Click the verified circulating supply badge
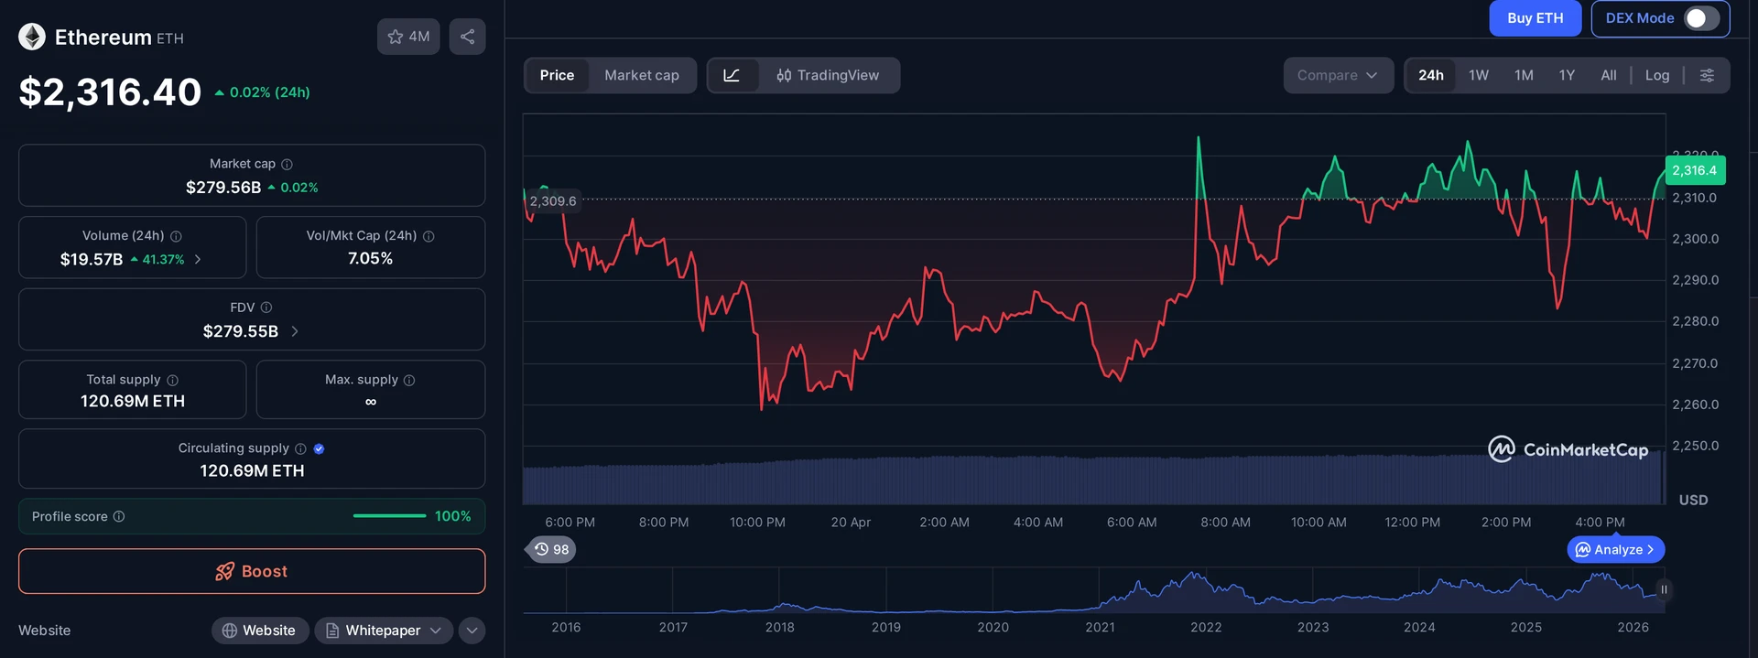Viewport: 1758px width, 658px height. (x=319, y=448)
